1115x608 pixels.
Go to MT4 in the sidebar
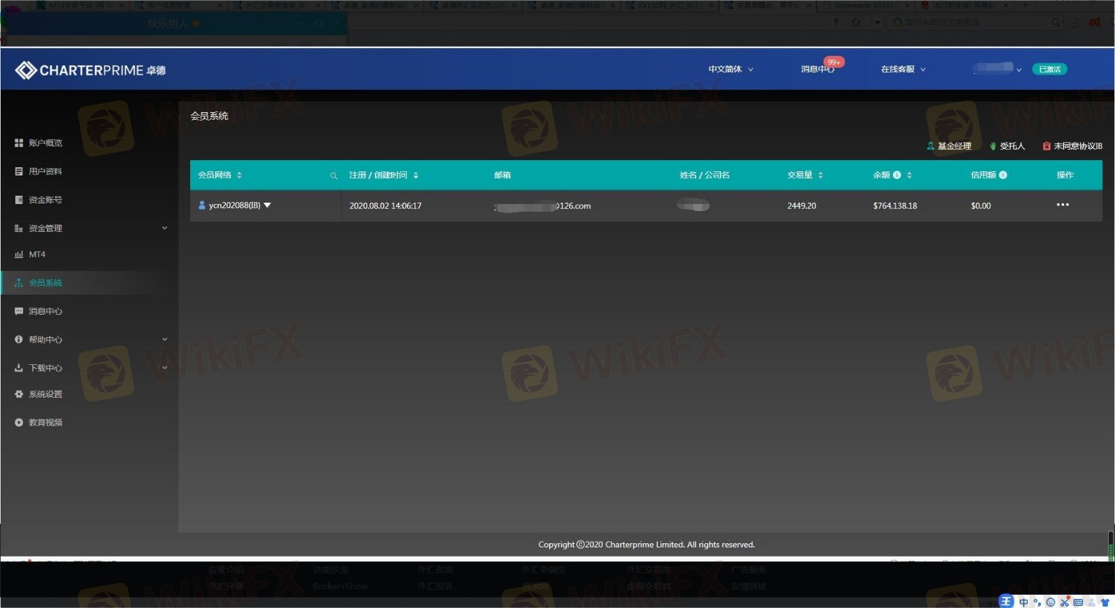pyautogui.click(x=37, y=255)
